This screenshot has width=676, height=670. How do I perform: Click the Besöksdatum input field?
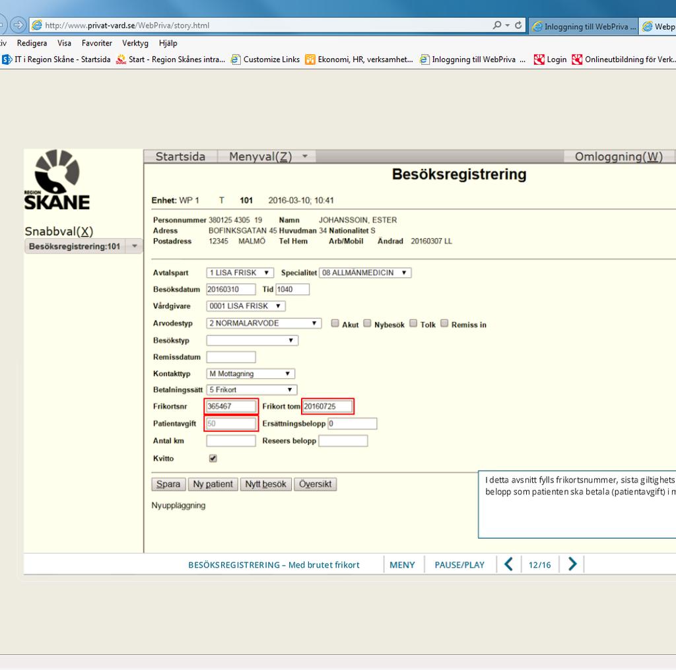coord(231,289)
